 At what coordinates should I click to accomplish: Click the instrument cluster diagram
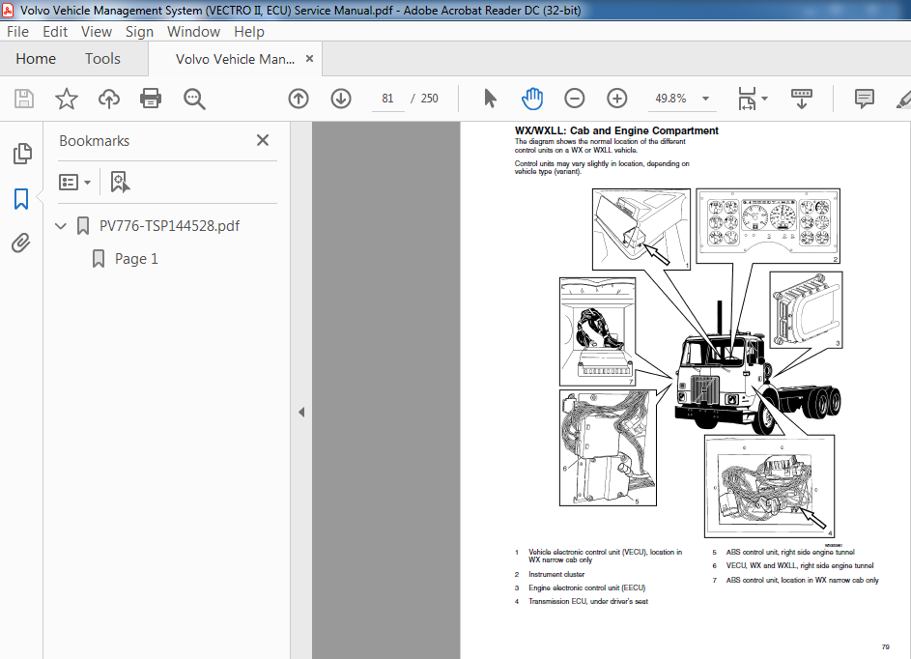pyautogui.click(x=768, y=225)
